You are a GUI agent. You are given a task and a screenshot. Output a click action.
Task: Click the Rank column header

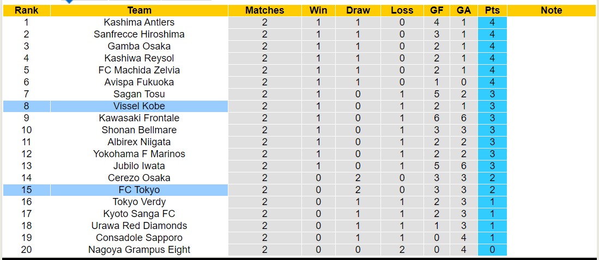(x=26, y=10)
